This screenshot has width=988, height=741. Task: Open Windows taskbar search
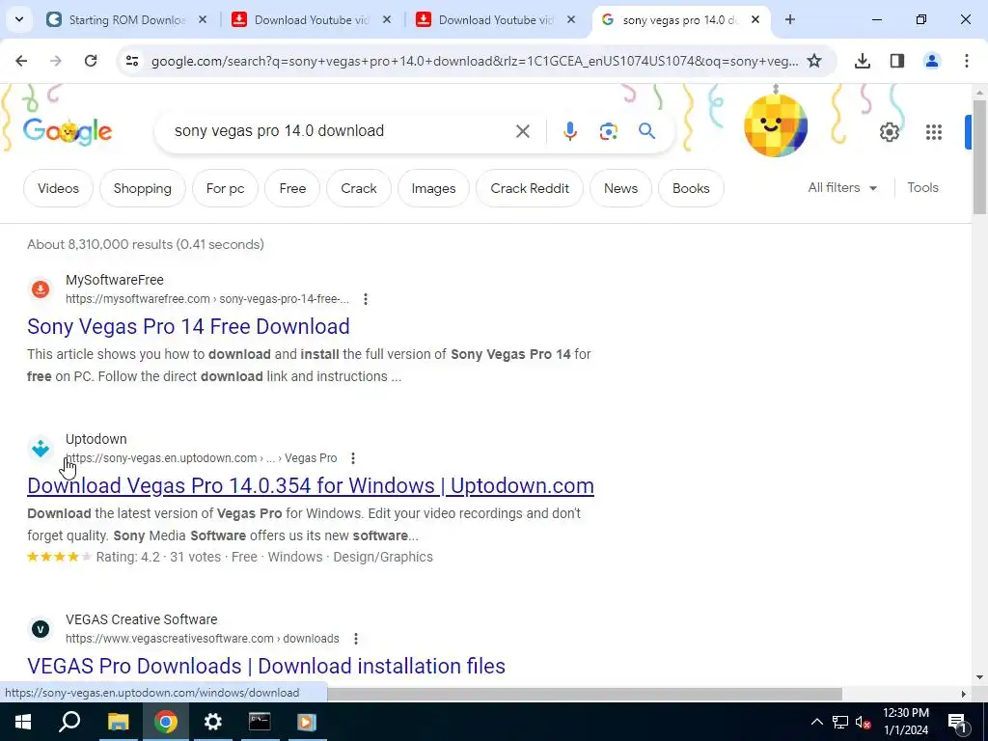(69, 722)
